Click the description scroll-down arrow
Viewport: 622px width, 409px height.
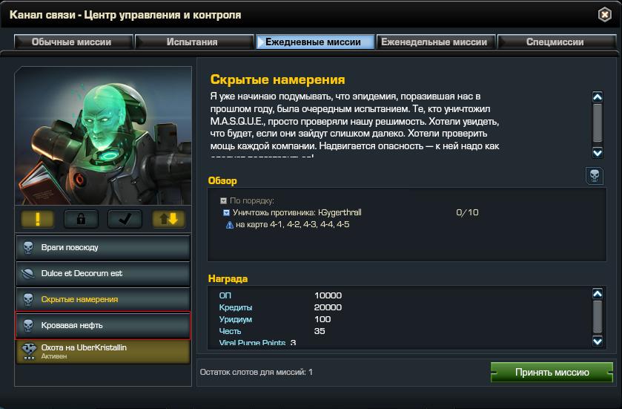(598, 153)
